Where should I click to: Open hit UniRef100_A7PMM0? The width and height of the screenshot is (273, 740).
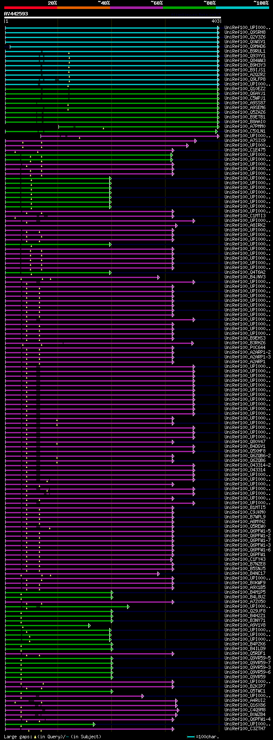pos(245,126)
